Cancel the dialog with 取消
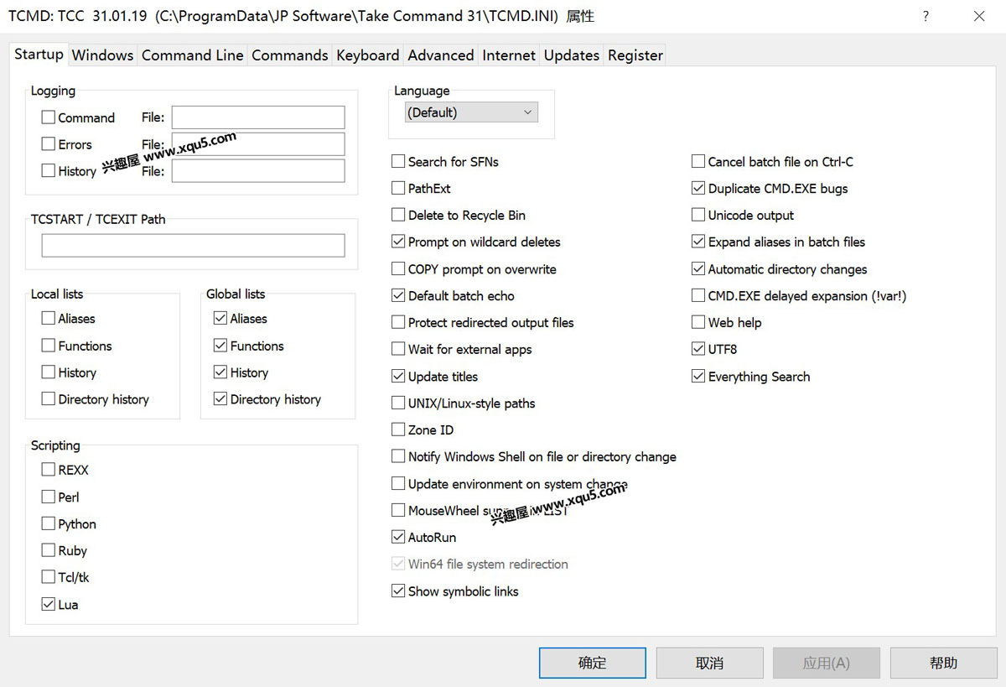This screenshot has width=1006, height=687. click(x=709, y=663)
